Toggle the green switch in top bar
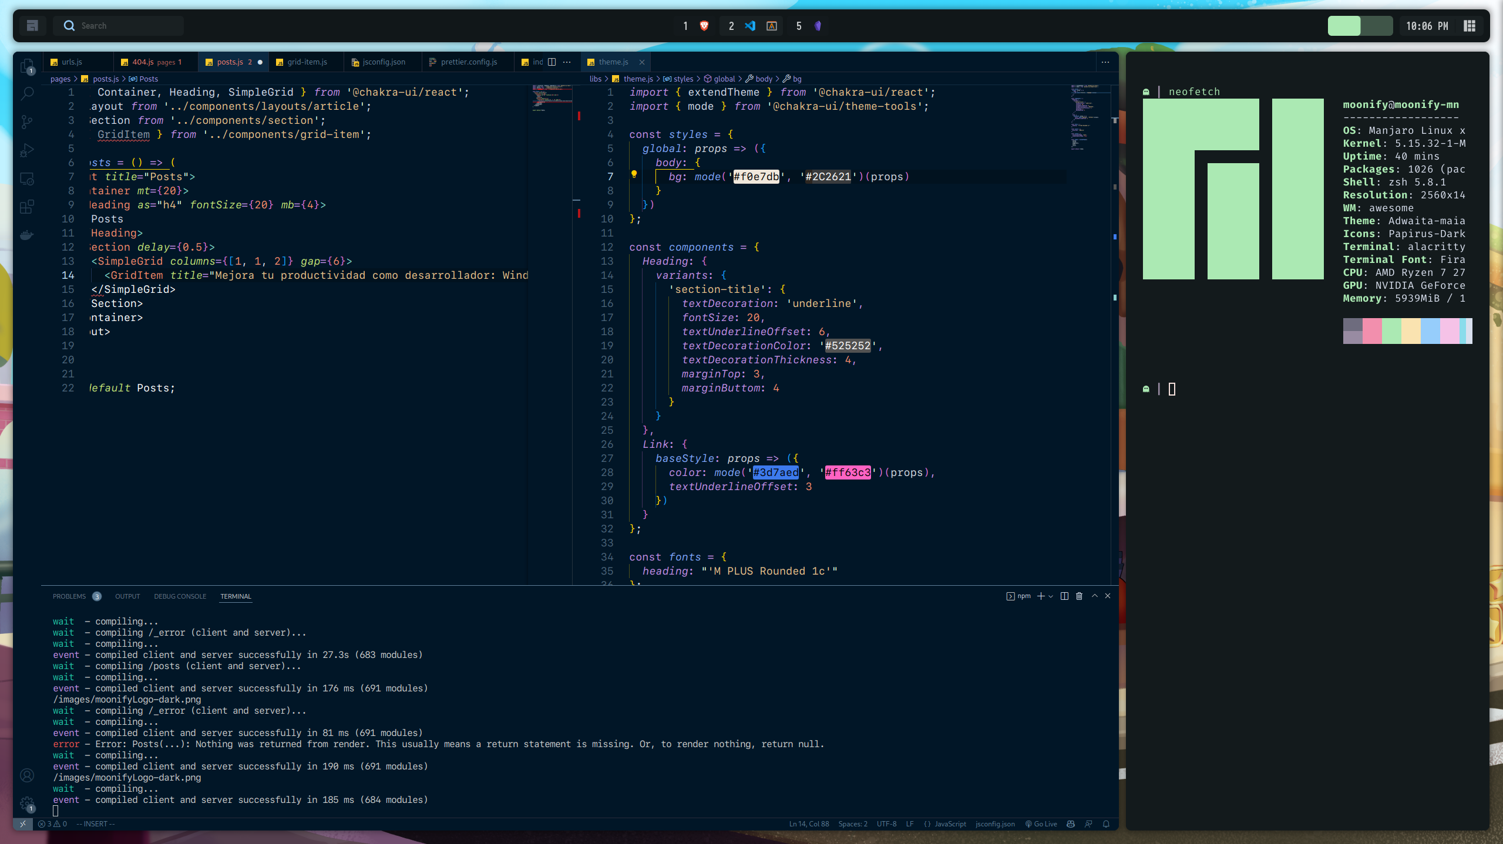1503x844 pixels. tap(1360, 26)
